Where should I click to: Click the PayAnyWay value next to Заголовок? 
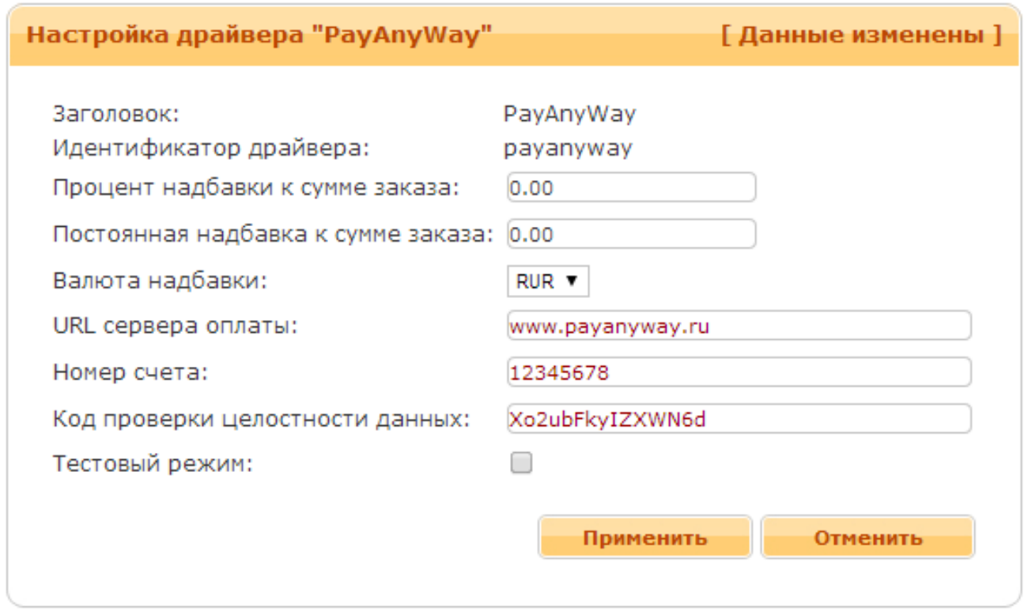tap(569, 115)
